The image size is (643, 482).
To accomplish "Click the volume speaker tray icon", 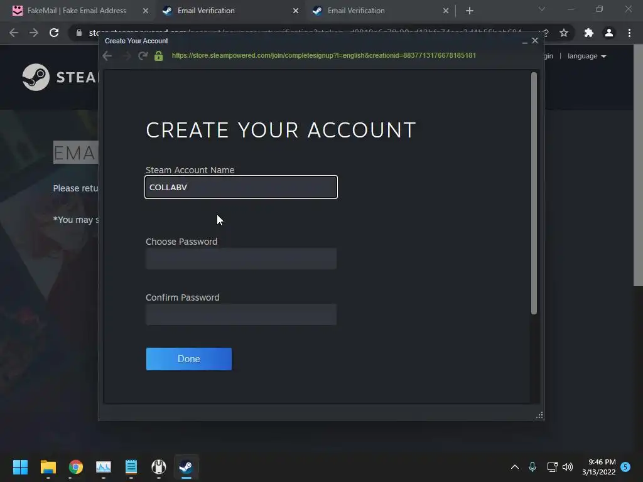I will [568, 467].
